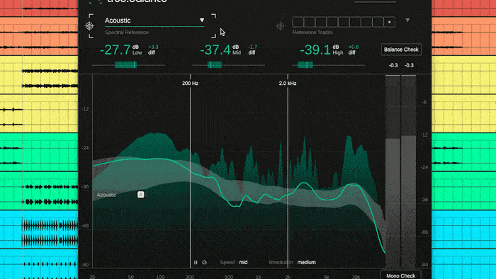The image size is (496, 279).
Task: Click the 2.0 kHz crossover marker
Action: point(288,84)
